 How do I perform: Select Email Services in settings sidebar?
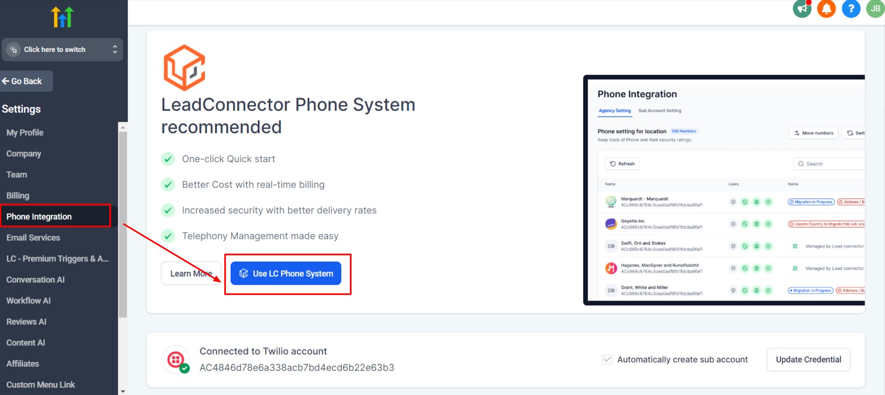coord(33,238)
